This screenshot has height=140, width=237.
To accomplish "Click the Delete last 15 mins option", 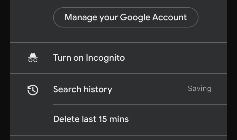I will [91, 119].
